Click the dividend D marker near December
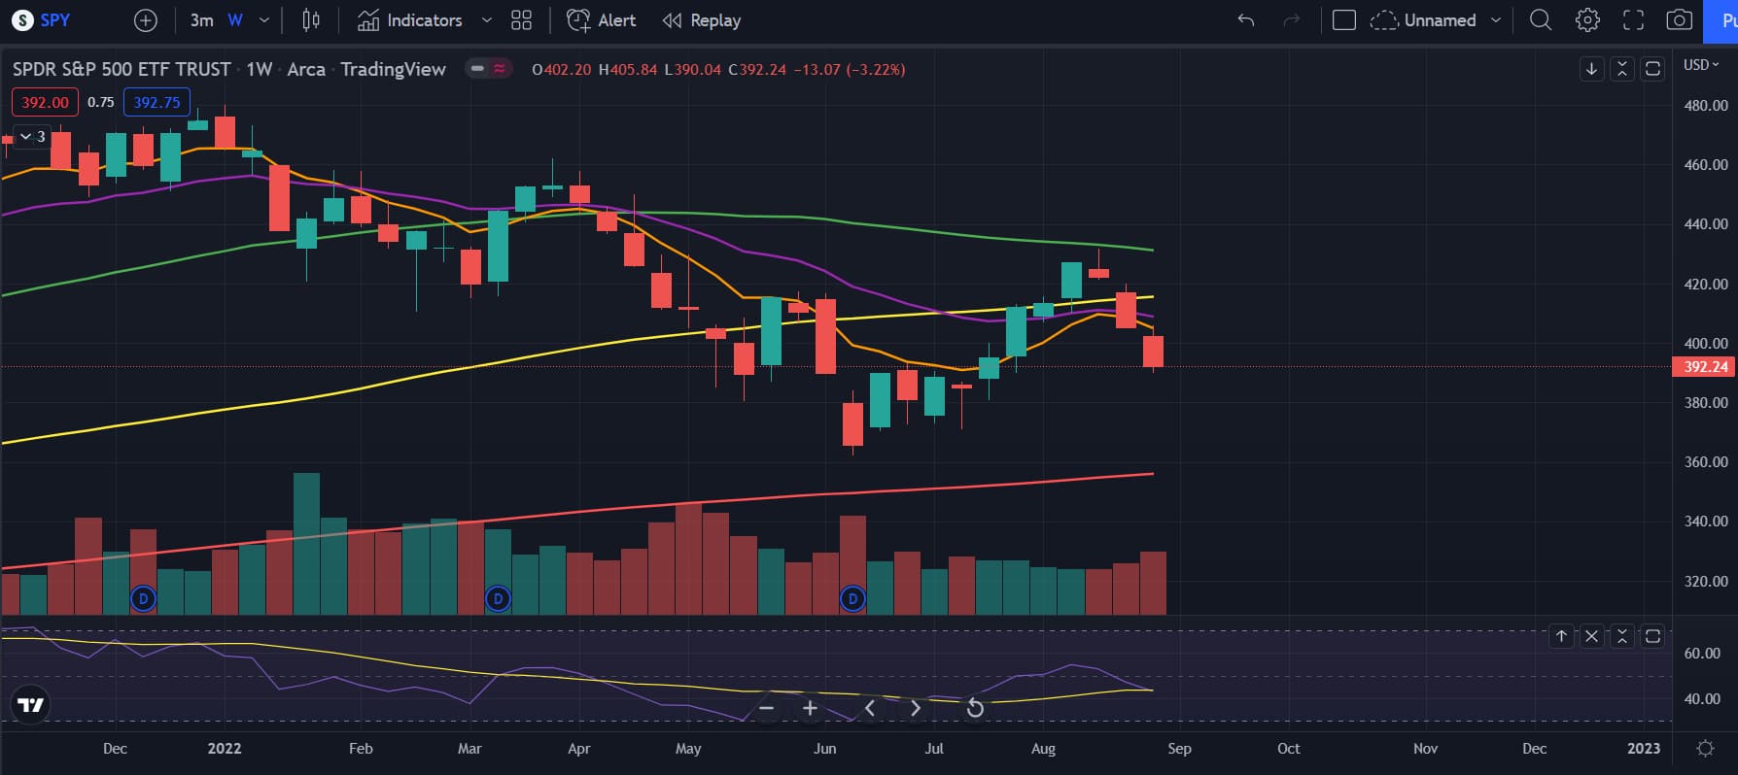This screenshot has height=775, width=1738. 143,598
